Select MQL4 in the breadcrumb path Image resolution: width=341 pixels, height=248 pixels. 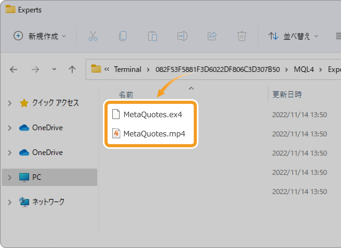click(304, 69)
